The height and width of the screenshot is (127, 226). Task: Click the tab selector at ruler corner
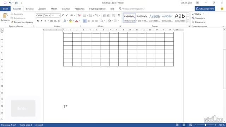[2, 30]
